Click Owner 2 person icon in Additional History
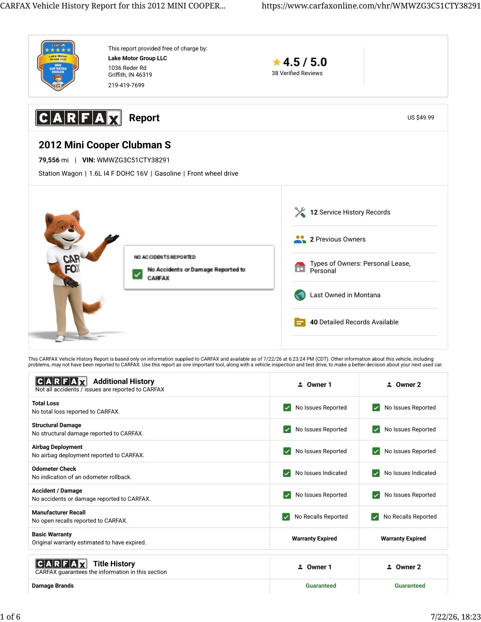 pos(389,385)
